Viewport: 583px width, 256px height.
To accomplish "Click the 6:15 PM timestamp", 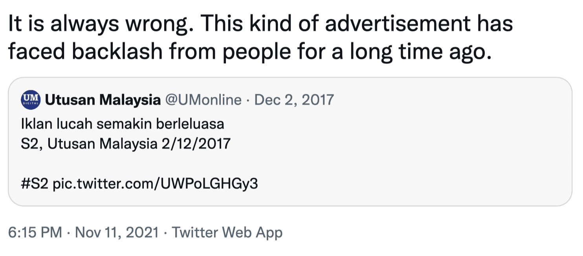I will pyautogui.click(x=35, y=232).
